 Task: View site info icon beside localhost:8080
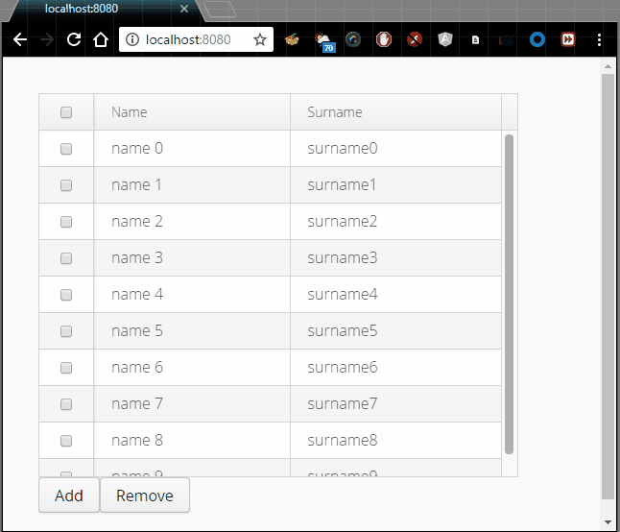[x=132, y=39]
